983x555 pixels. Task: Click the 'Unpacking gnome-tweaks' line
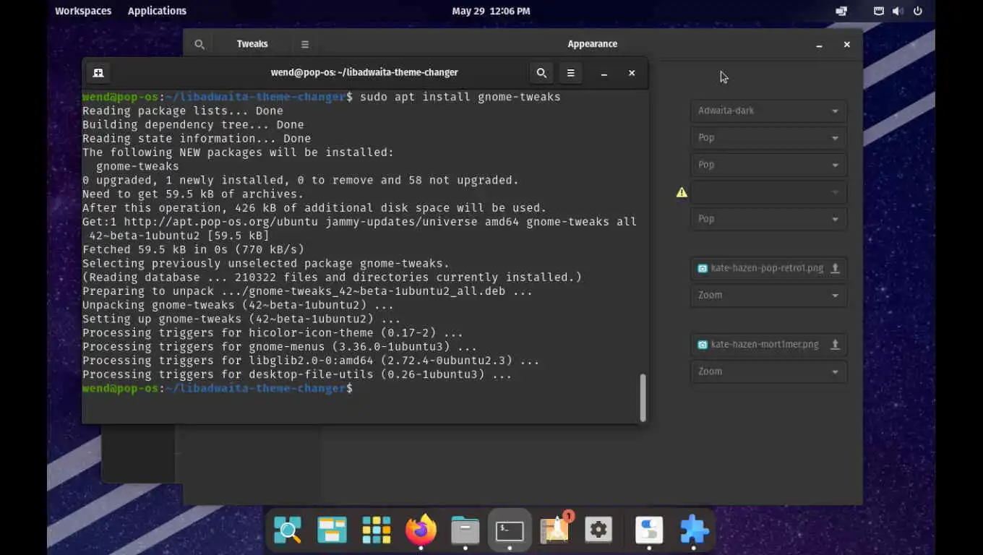pyautogui.click(x=238, y=305)
